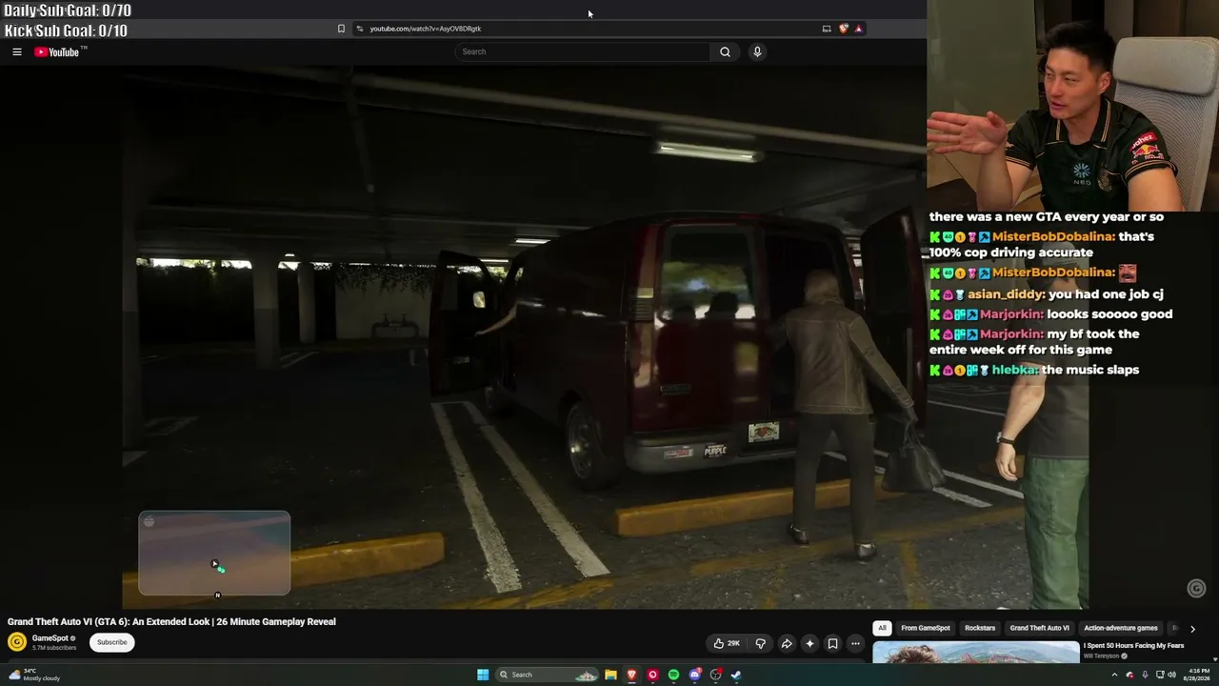Click the Will Tennyson channel name
Screen dimensions: 1219x686
click(x=1102, y=656)
